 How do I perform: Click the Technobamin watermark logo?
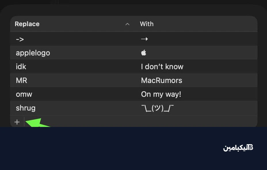click(x=250, y=148)
